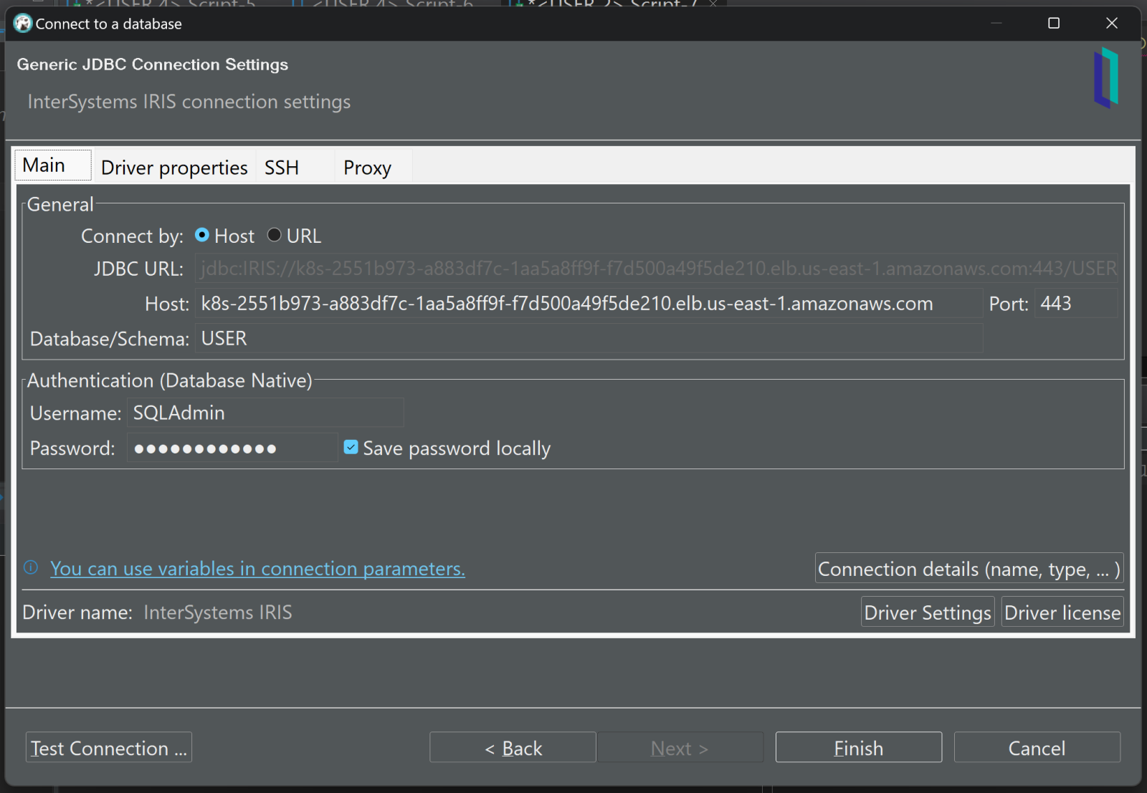
Task: Open Connection details (name, type, ...)
Action: (x=968, y=569)
